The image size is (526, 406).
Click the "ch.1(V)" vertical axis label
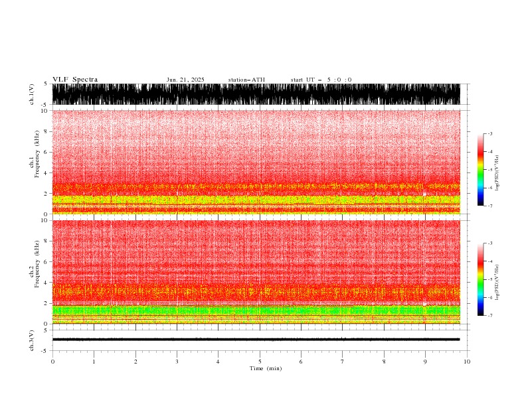[32, 94]
